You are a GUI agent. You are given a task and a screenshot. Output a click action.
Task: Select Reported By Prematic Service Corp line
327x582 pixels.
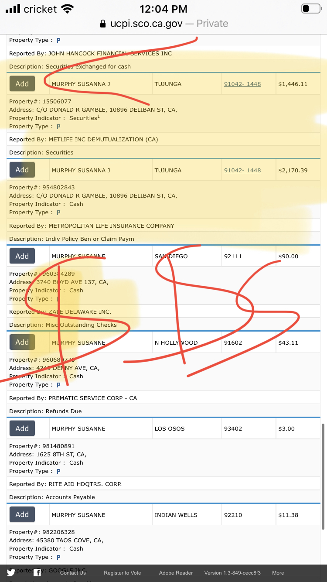73,398
